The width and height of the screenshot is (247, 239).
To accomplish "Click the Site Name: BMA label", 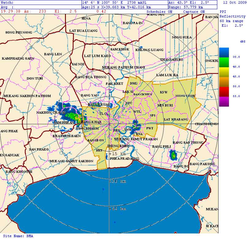I will click(18, 236).
